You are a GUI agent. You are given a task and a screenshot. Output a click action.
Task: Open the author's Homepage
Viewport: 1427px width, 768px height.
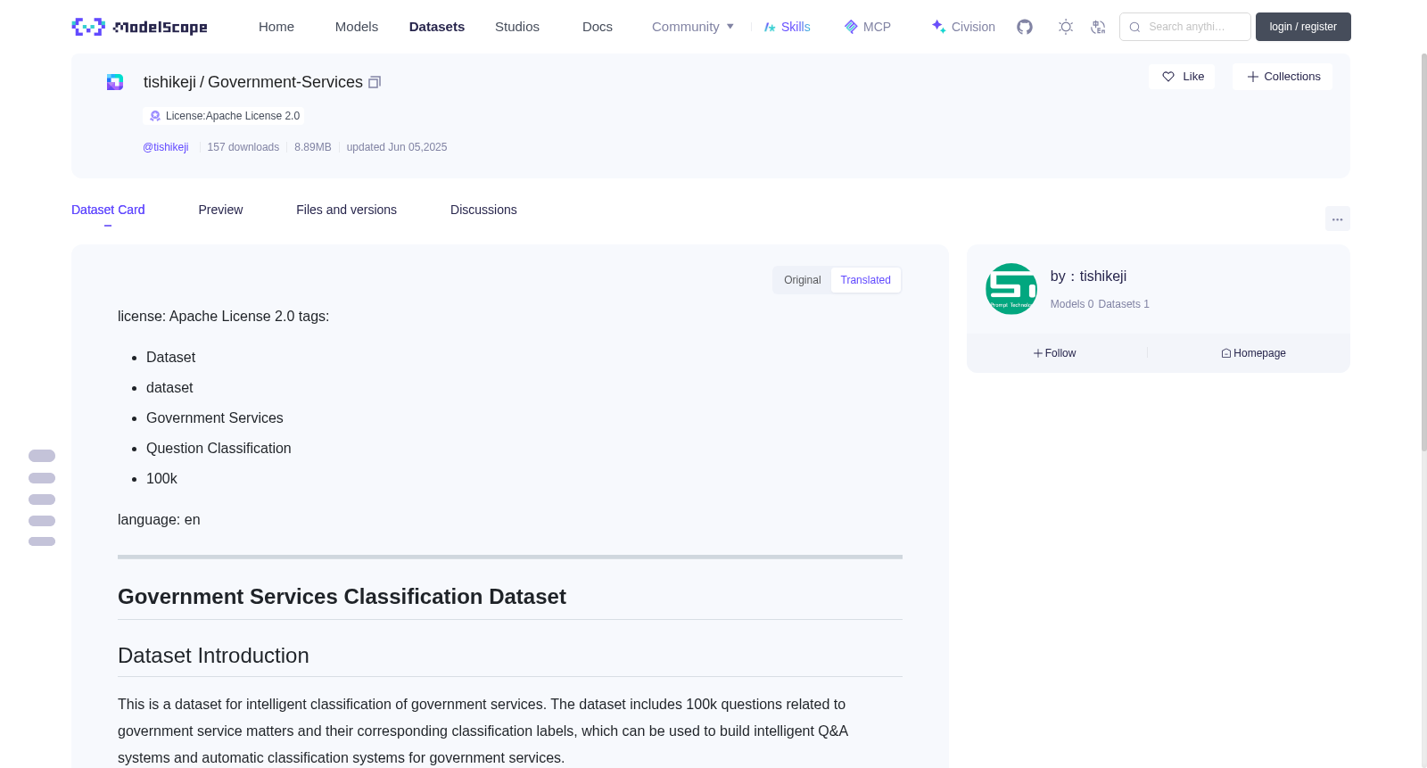coord(1254,353)
